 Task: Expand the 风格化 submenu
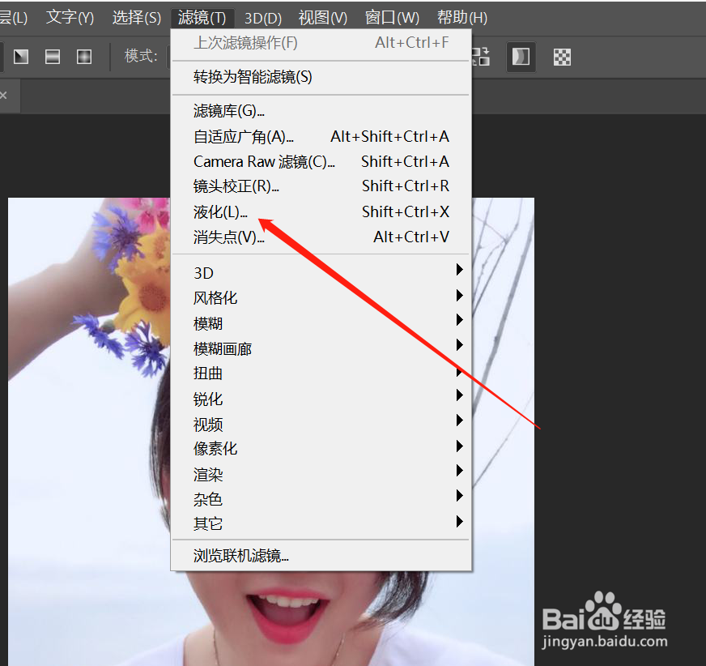click(x=321, y=298)
